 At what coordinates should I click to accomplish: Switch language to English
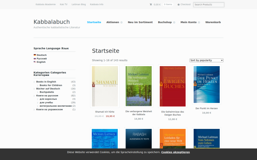point(41,62)
